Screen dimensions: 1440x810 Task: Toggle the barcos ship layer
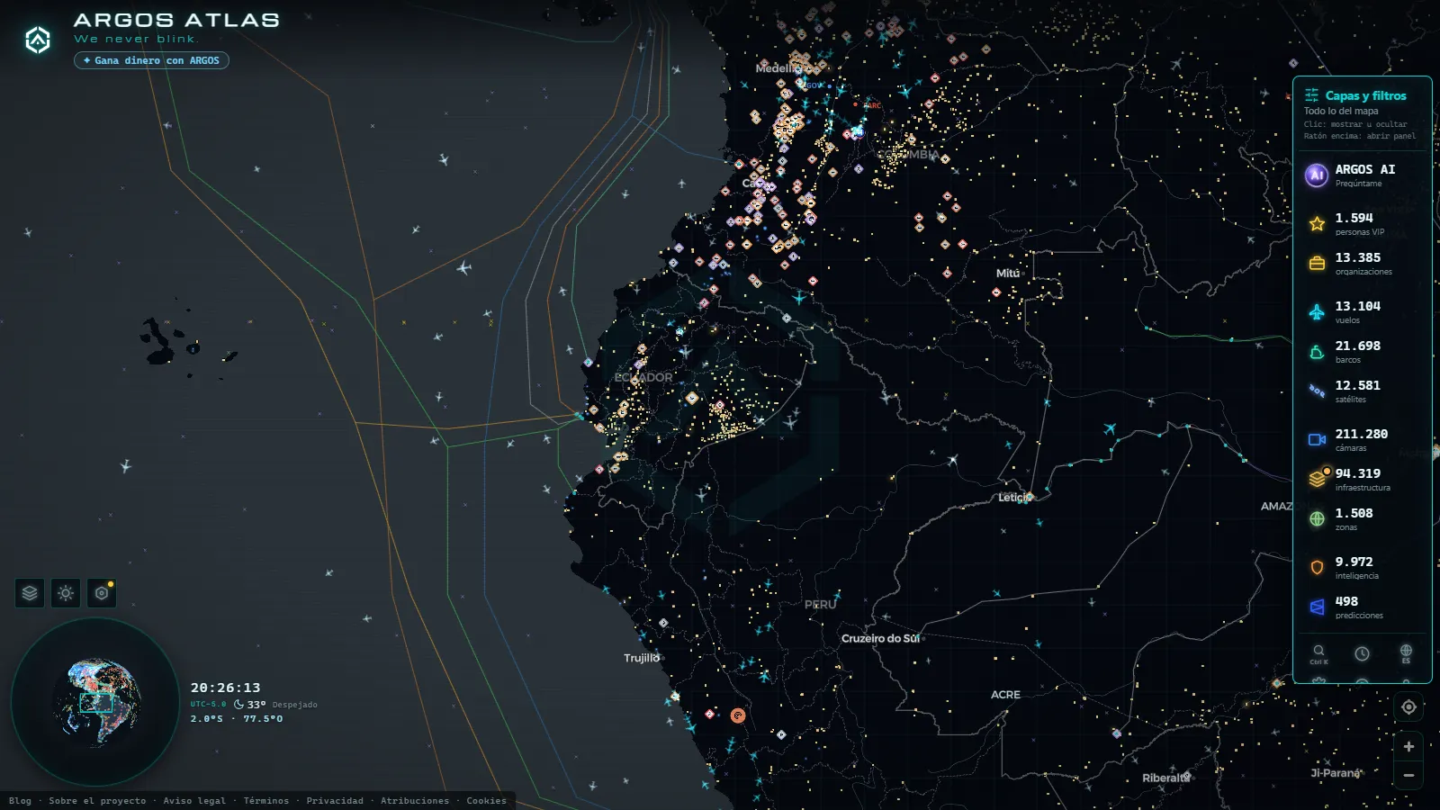[1317, 351]
